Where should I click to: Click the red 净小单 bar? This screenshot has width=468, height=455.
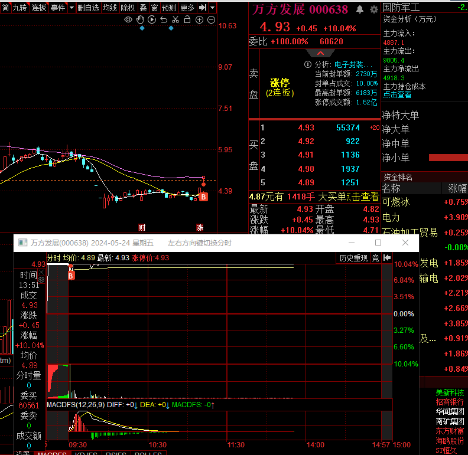[x=447, y=158]
